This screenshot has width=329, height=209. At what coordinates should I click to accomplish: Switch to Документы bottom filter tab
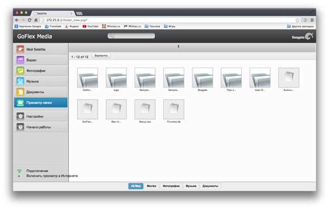210,186
